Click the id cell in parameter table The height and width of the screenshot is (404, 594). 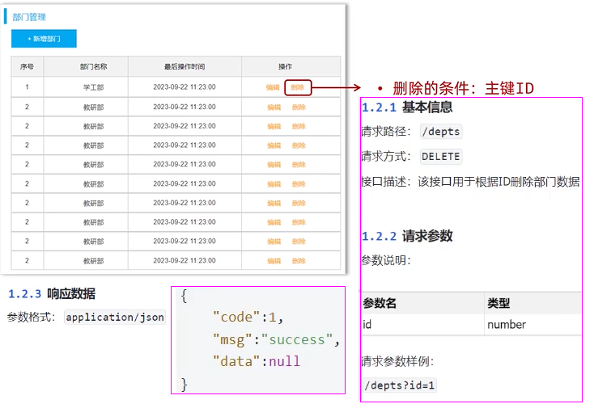point(368,325)
